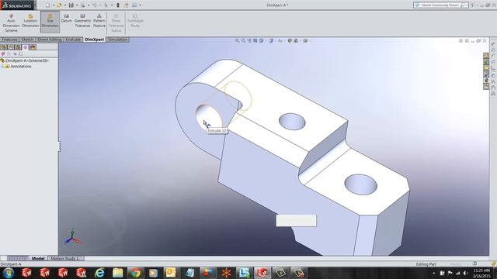Image resolution: width=497 pixels, height=279 pixels.
Task: Expand the Save dropdown arrow
Action: pyautogui.click(x=77, y=5)
